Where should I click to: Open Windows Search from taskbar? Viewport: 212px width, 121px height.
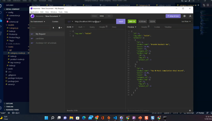(53, 118)
